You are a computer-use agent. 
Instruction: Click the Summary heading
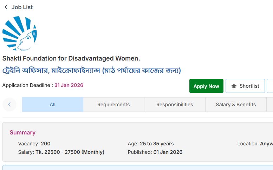tap(22, 132)
